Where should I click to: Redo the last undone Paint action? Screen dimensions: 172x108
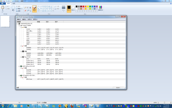[9, 1]
